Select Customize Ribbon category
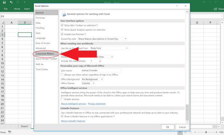Screen dimensions: 224x135 coord(47,54)
